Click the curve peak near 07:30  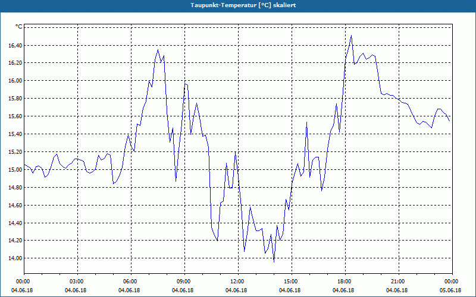tap(158, 50)
